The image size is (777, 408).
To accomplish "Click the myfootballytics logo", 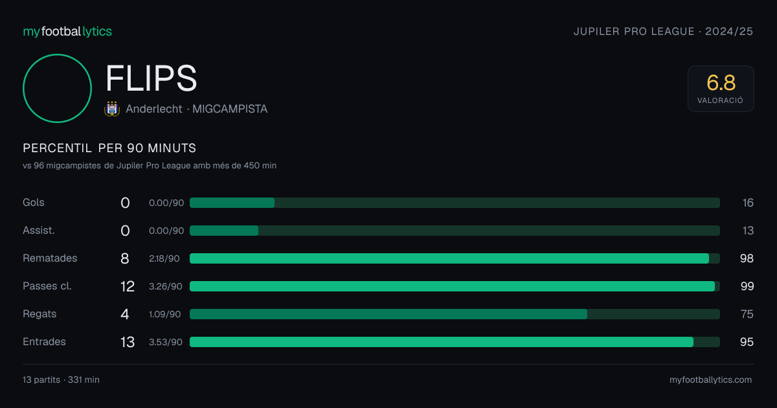I will click(67, 31).
